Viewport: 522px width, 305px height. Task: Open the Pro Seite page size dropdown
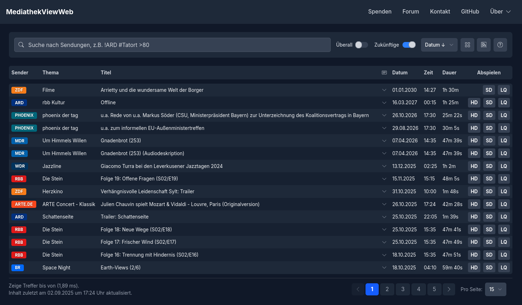coord(495,289)
